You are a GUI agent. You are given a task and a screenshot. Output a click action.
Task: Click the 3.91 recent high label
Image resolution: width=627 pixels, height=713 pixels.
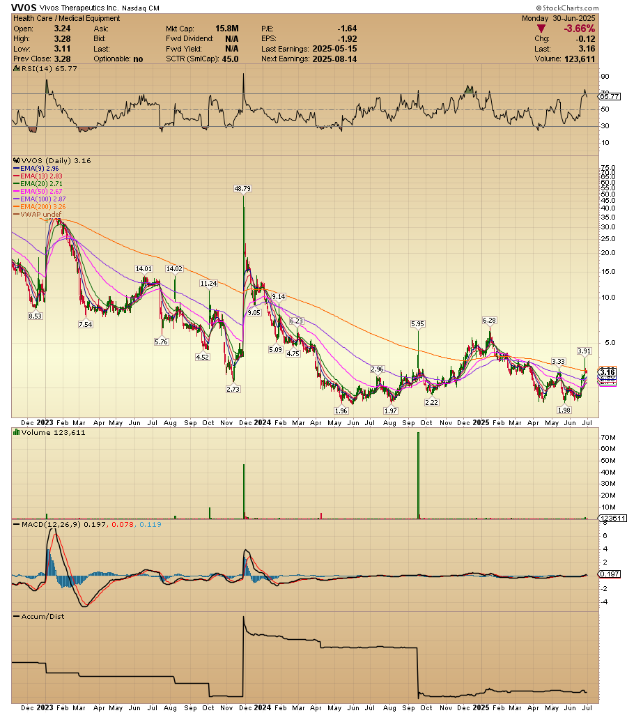point(585,351)
